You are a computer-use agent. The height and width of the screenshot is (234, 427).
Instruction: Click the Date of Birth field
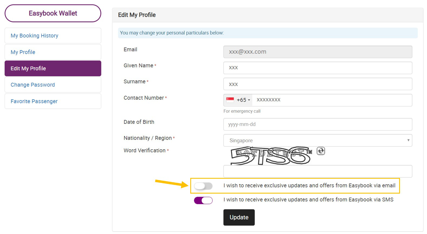318,124
